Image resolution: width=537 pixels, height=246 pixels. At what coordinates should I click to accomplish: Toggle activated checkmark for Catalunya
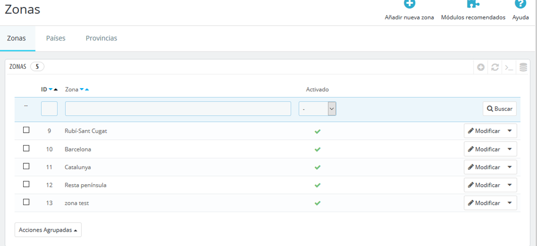317,167
